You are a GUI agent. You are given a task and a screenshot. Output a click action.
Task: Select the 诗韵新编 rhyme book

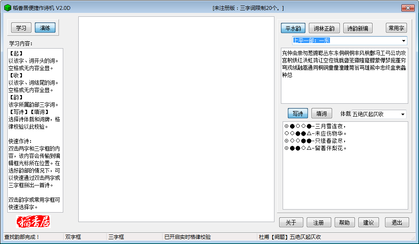(357, 28)
